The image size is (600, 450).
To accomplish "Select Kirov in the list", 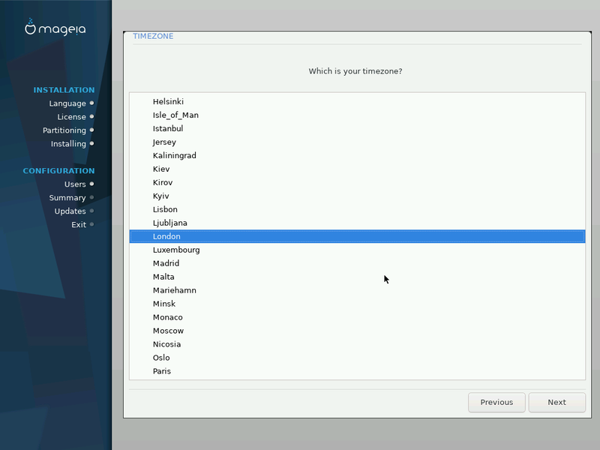I will [x=358, y=182].
